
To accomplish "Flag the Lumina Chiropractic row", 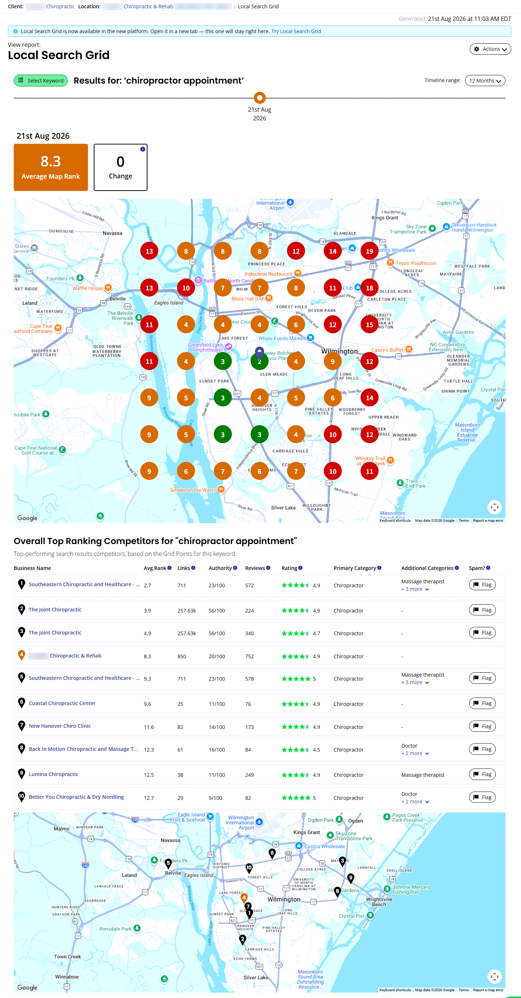I will coord(482,774).
